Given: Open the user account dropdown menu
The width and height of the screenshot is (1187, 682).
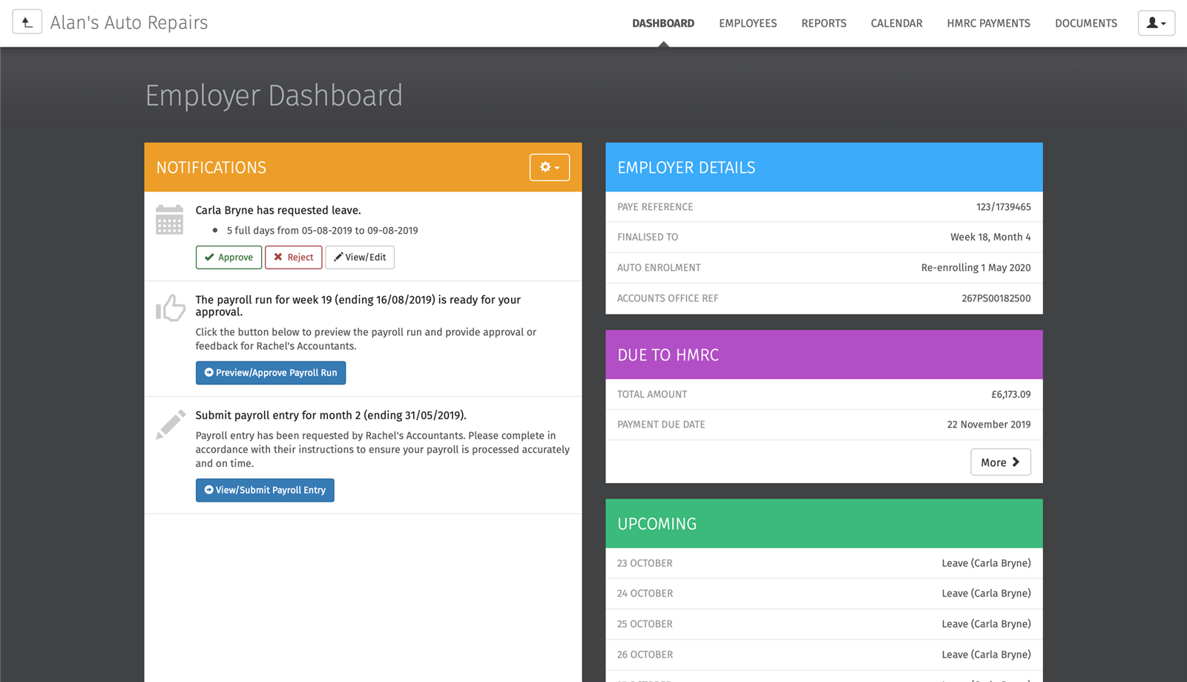Looking at the screenshot, I should [1156, 23].
